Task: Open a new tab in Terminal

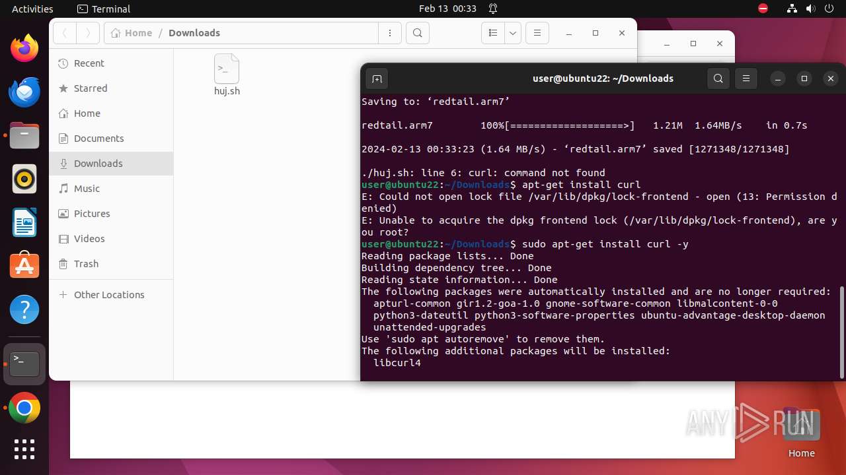Action: click(x=377, y=79)
